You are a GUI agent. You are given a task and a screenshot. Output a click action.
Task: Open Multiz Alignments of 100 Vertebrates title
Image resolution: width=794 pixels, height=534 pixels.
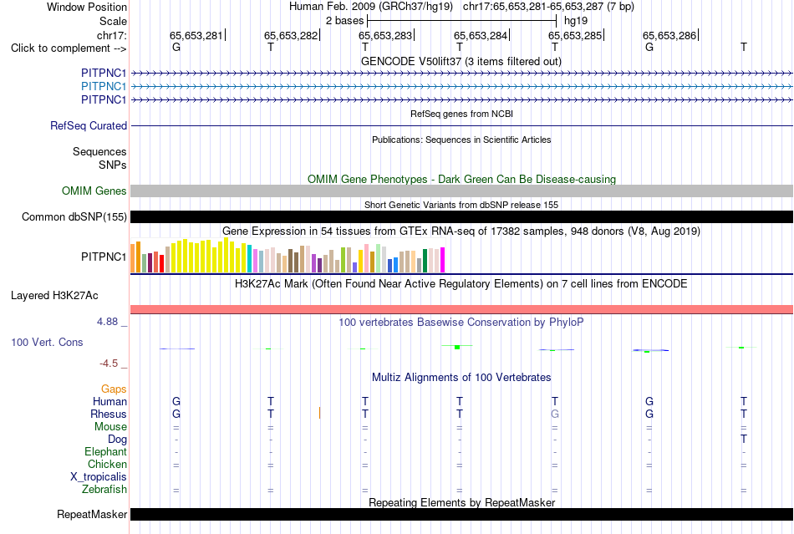pos(461,377)
